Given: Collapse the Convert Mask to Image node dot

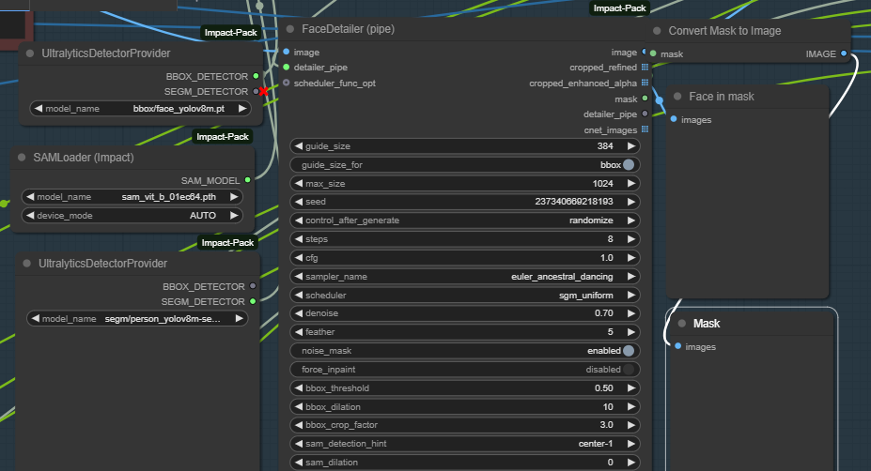Looking at the screenshot, I should [657, 31].
